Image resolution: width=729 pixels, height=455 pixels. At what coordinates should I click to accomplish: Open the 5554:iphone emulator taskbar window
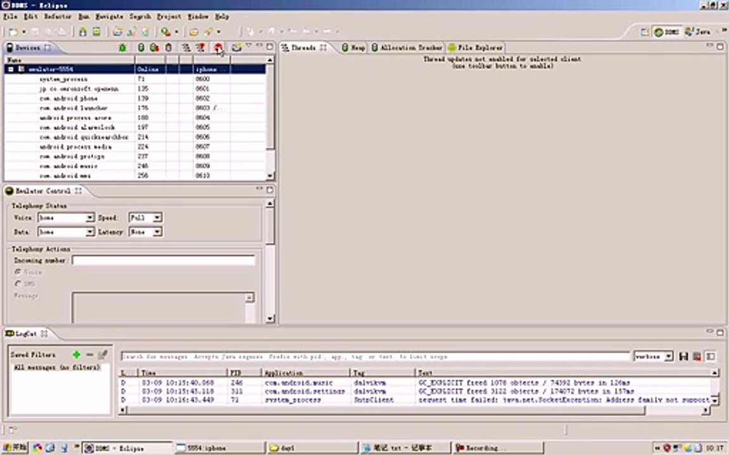pos(219,448)
